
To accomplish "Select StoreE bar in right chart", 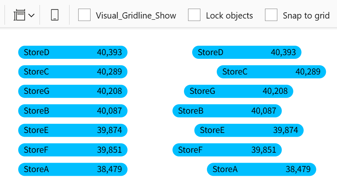I will (x=249, y=130).
